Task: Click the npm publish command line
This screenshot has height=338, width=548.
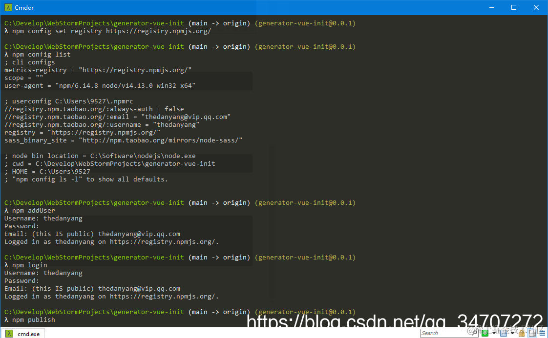Action: pos(30,320)
